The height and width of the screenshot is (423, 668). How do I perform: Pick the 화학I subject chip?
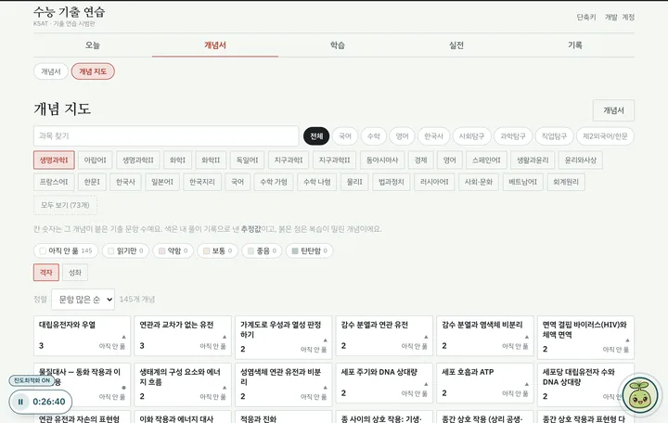pos(177,160)
